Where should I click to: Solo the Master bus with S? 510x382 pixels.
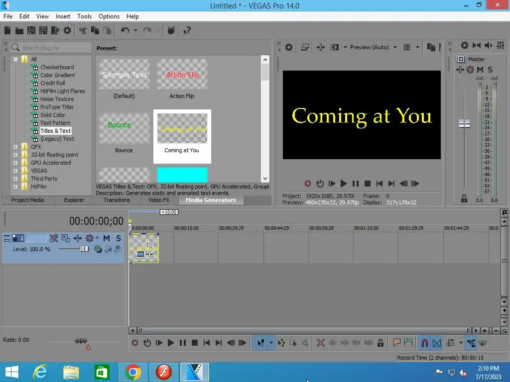click(x=490, y=70)
